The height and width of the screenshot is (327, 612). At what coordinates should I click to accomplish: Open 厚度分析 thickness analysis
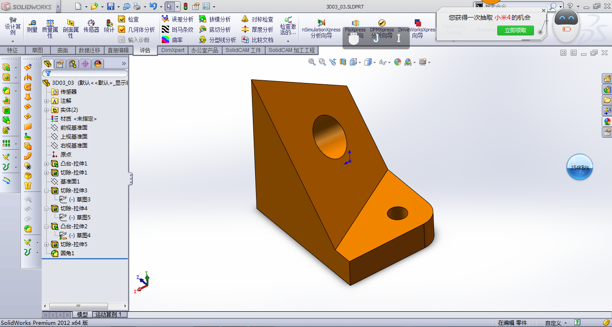(x=257, y=30)
